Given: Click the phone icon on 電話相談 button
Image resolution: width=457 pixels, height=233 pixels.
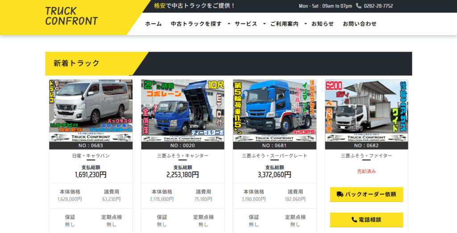Looking at the screenshot, I should 354,220.
